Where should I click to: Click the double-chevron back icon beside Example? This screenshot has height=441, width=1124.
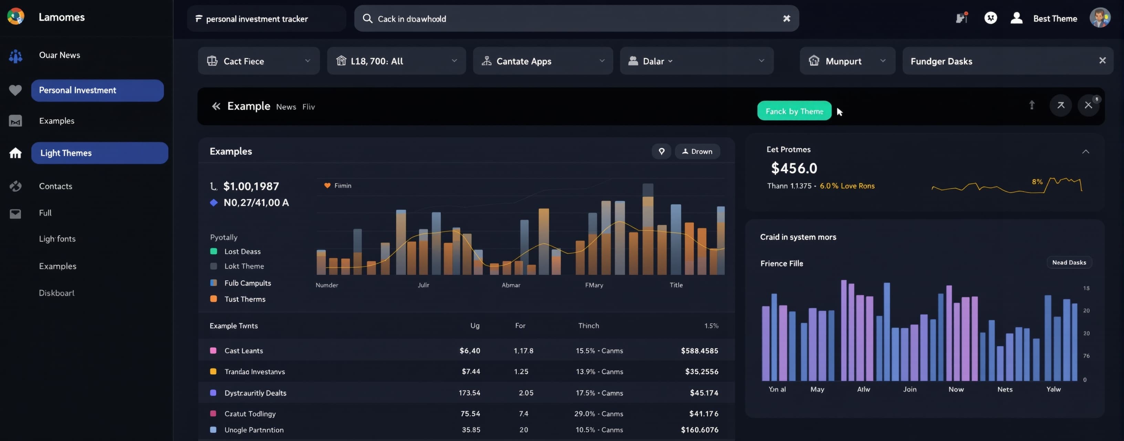pyautogui.click(x=216, y=106)
